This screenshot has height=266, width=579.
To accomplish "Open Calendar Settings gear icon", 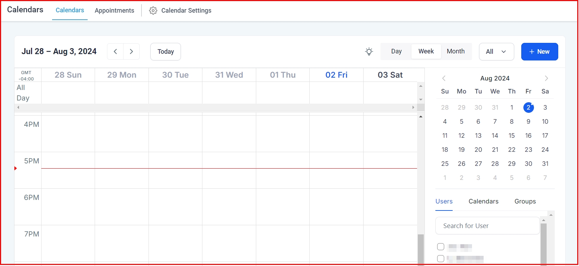I will 153,11.
